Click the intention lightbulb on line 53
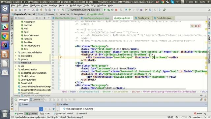The height and width of the screenshot is (119, 211). click(x=61, y=57)
